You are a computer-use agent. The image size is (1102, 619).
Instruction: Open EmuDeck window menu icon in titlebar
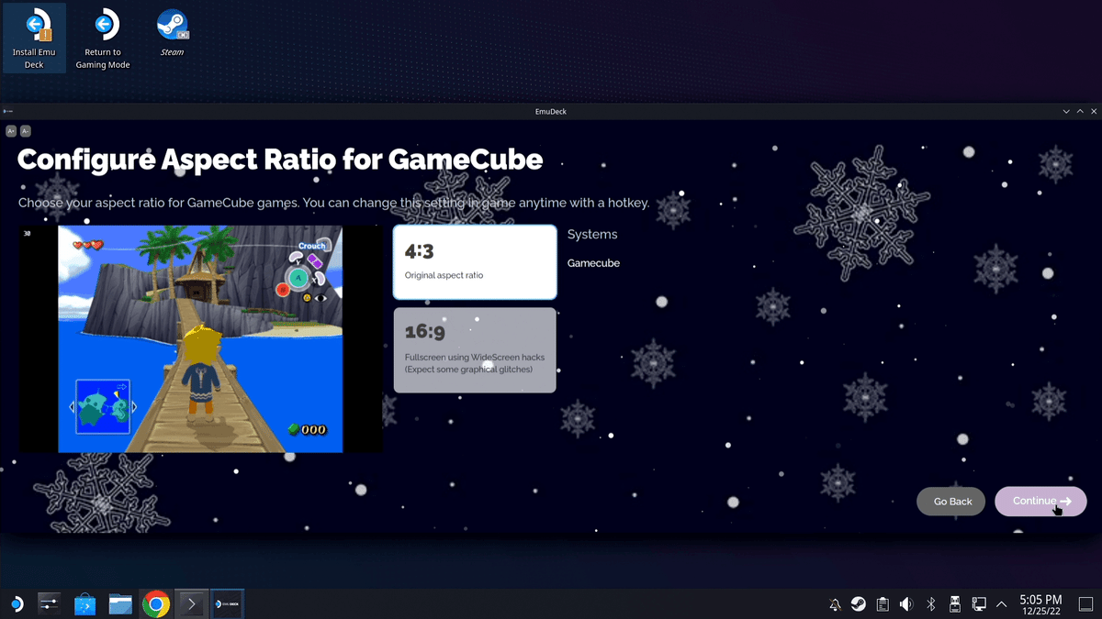tap(7, 111)
